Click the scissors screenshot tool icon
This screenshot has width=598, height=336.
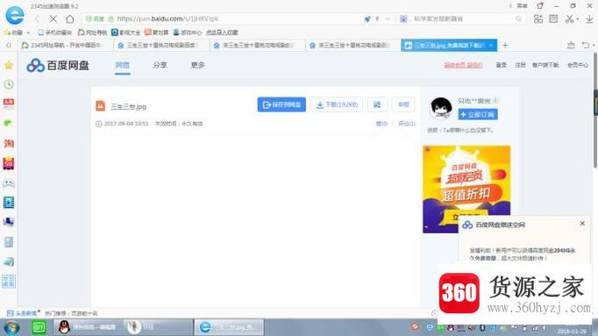pos(570,18)
